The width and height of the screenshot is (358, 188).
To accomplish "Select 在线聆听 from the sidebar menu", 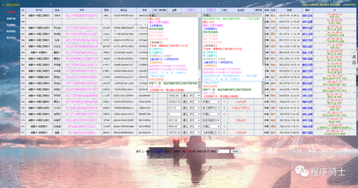I will (x=11, y=25).
